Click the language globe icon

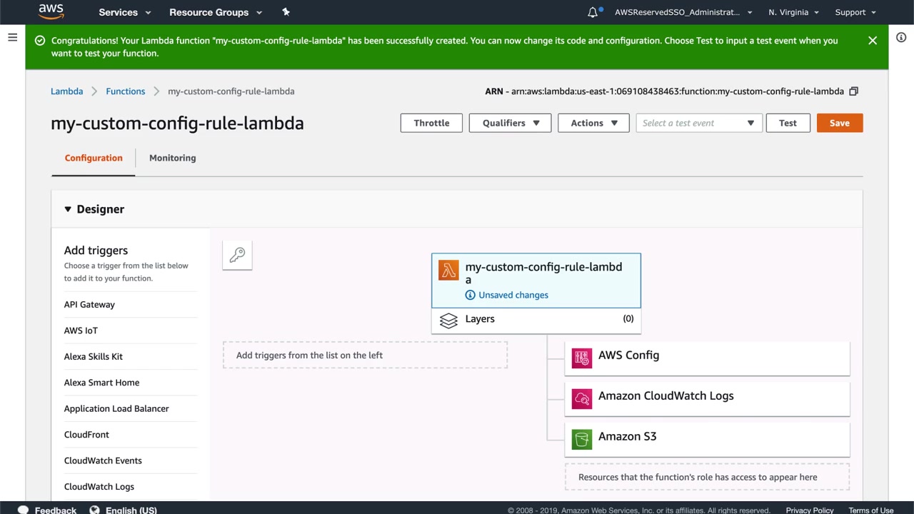tap(95, 510)
